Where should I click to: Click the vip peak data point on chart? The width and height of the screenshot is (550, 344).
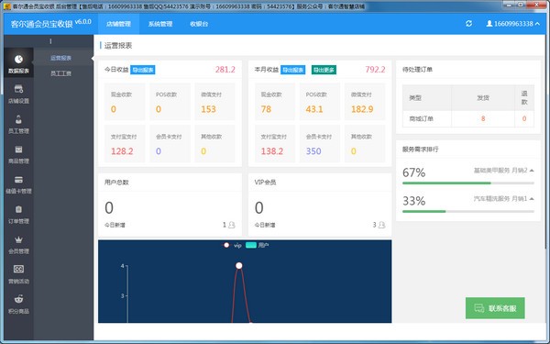tap(239, 266)
